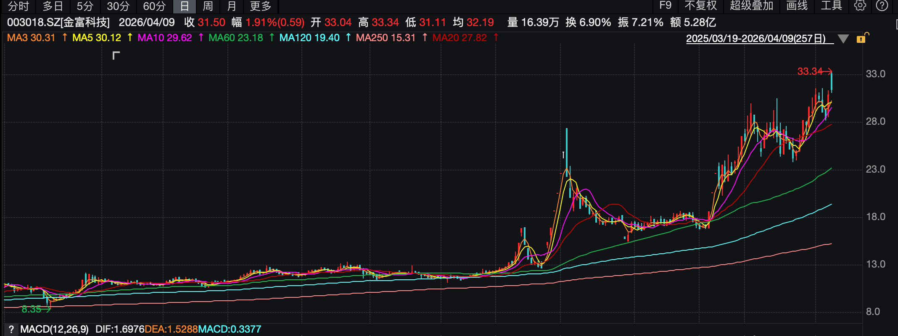The height and width of the screenshot is (336, 898).
Task: Click the MA5 30.12 indicator label
Action: pos(97,38)
